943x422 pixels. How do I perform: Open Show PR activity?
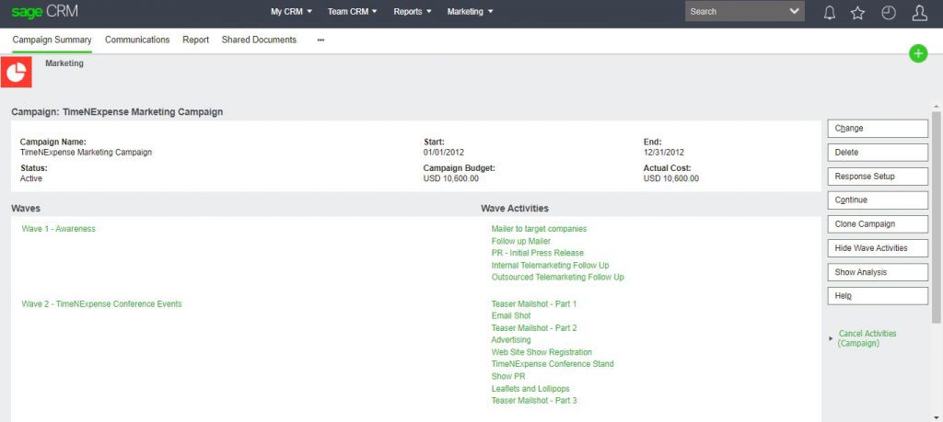(508, 376)
